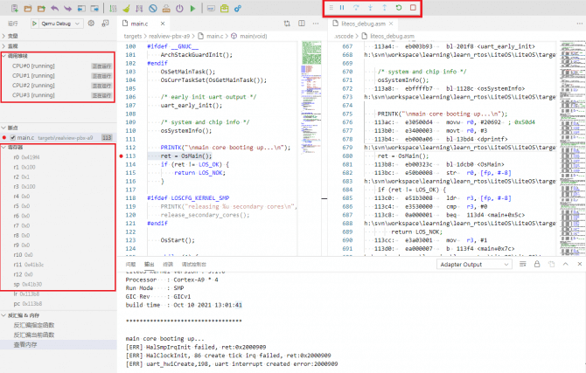Open the Qemu Debug configuration dropdown
The height and width of the screenshot is (373, 586).
pyautogui.click(x=60, y=24)
